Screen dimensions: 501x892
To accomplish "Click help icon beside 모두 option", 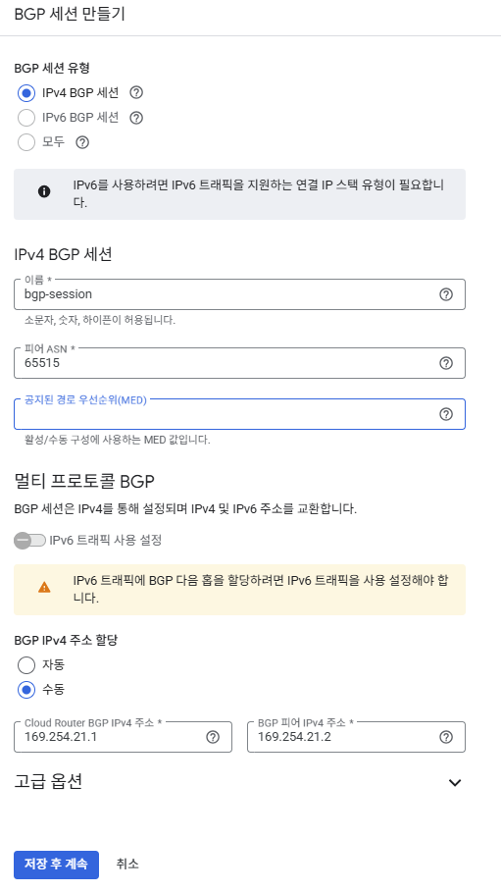I will click(x=82, y=142).
